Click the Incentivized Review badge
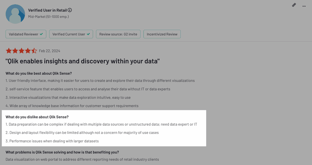The height and width of the screenshot is (165, 312). point(162,34)
